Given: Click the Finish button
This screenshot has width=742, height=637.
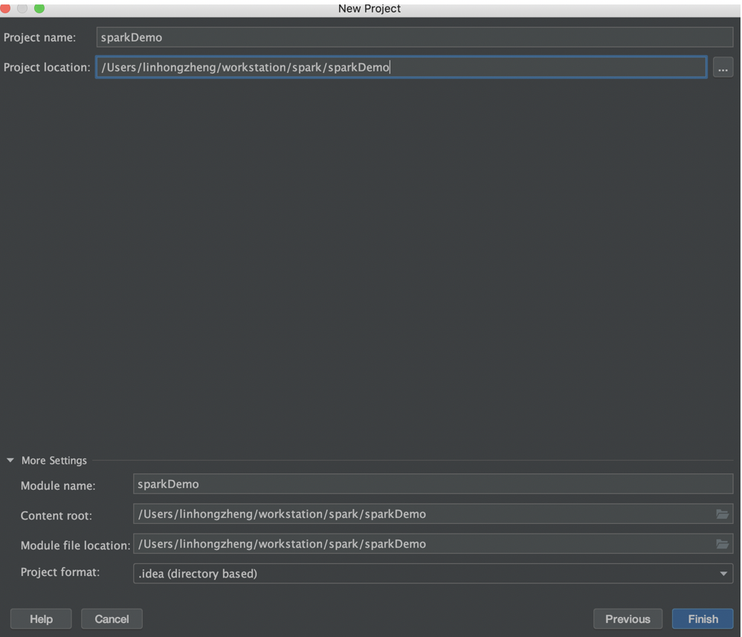Looking at the screenshot, I should [702, 618].
